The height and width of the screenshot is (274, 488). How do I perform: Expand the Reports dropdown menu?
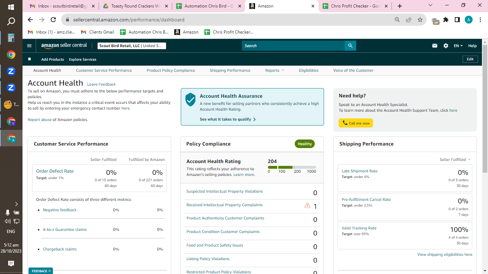275,70
